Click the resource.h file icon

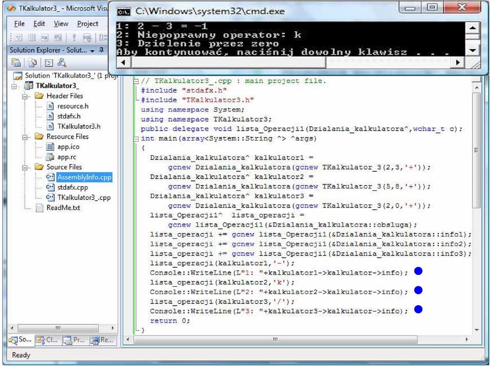(x=50, y=106)
